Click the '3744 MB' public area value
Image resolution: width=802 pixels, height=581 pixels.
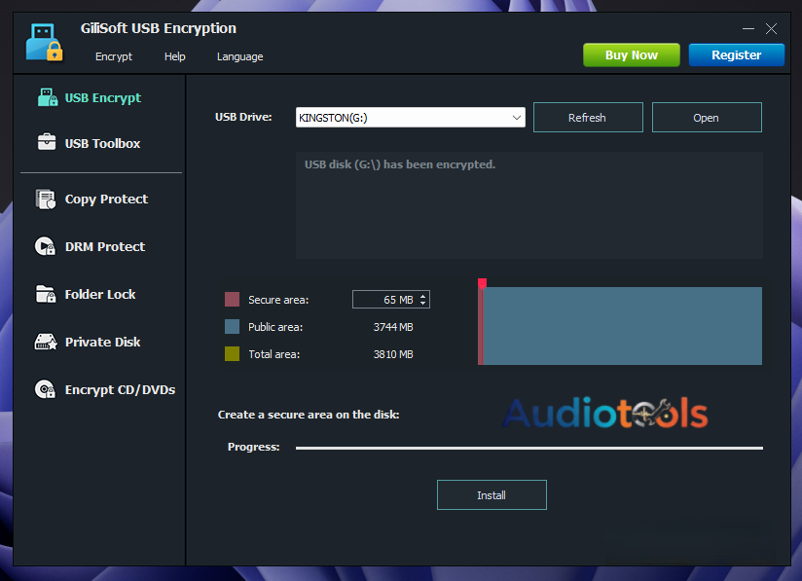(x=393, y=327)
